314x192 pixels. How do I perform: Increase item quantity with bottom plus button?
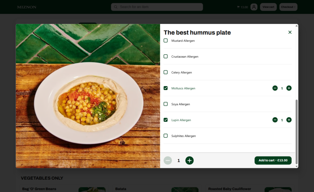point(190,160)
